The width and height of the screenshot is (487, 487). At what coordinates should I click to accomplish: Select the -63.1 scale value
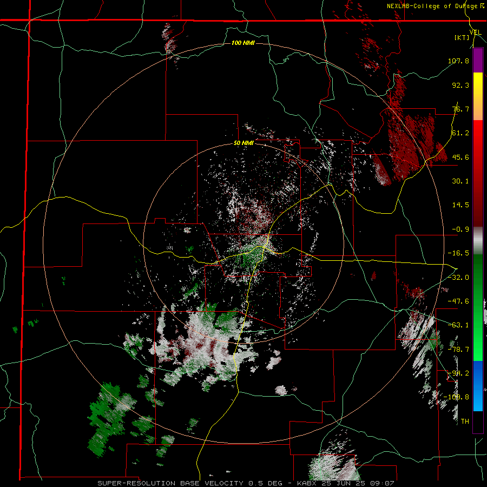tap(458, 325)
